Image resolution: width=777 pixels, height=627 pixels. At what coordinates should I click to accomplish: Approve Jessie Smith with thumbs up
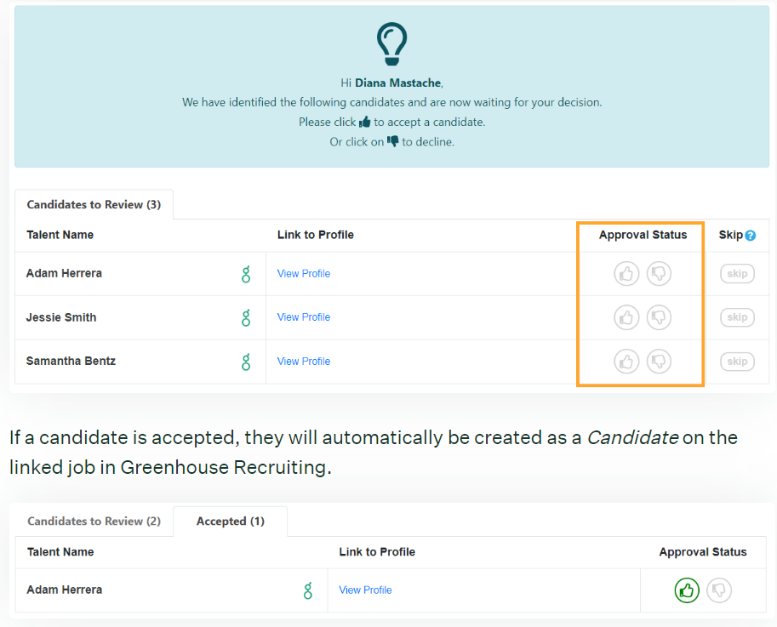click(x=626, y=317)
